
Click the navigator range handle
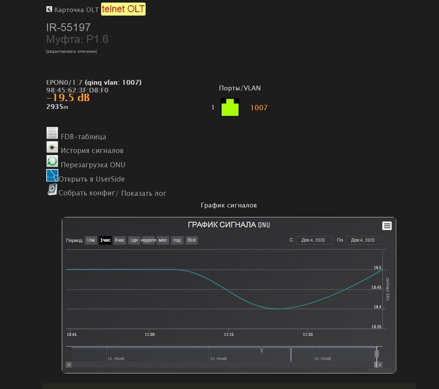(377, 354)
